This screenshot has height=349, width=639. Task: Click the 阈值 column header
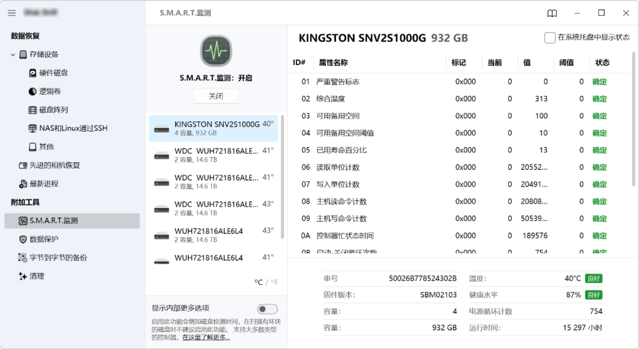[x=566, y=62]
